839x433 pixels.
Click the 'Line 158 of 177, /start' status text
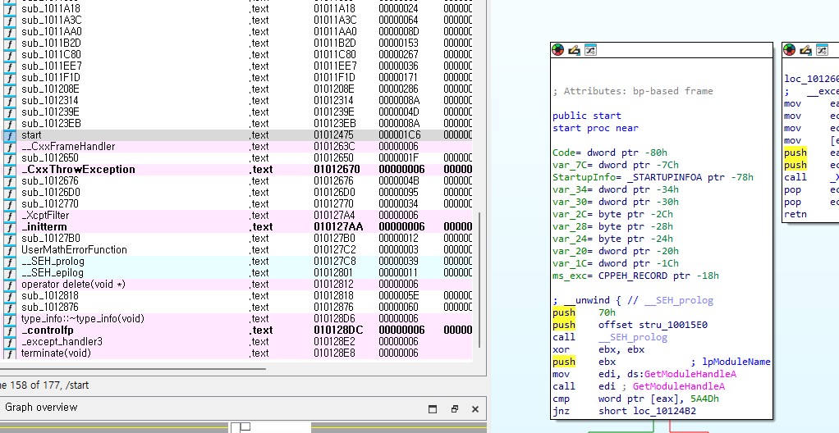click(44, 385)
